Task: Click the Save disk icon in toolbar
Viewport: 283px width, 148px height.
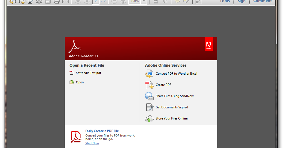Action: [x=48, y=2]
